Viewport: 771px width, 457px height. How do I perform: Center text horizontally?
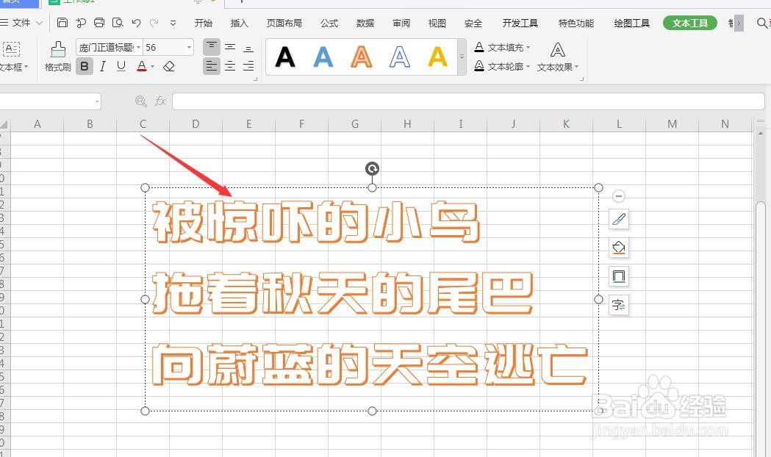tap(230, 66)
